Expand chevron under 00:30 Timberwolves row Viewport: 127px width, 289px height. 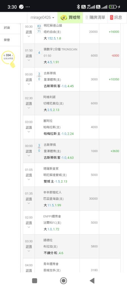coord(29,36)
